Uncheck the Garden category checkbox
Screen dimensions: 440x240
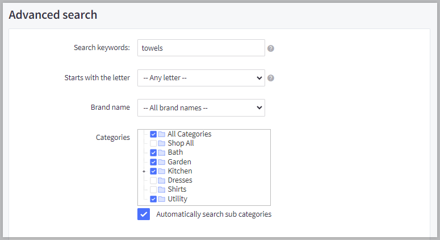click(x=153, y=162)
